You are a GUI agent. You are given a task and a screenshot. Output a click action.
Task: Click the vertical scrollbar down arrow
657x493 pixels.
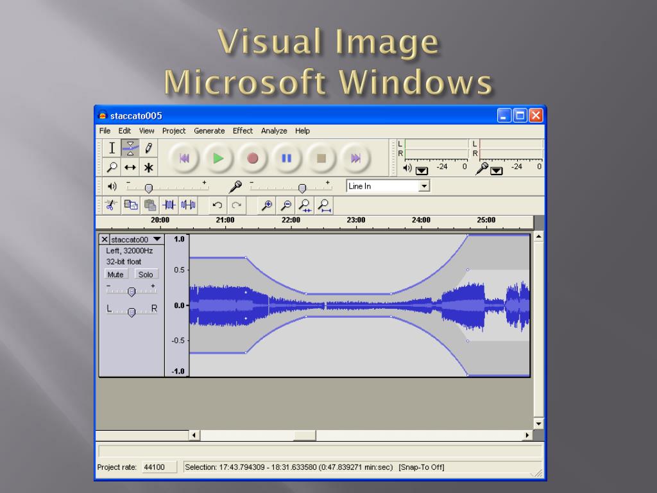click(539, 424)
